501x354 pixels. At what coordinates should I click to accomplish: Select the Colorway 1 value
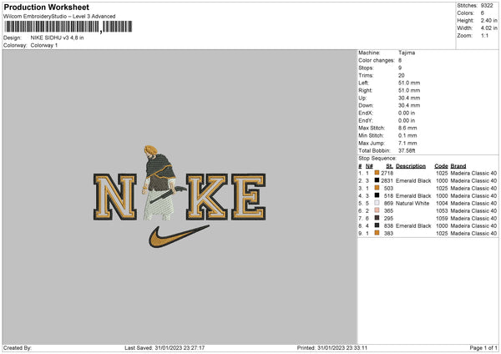(x=44, y=45)
